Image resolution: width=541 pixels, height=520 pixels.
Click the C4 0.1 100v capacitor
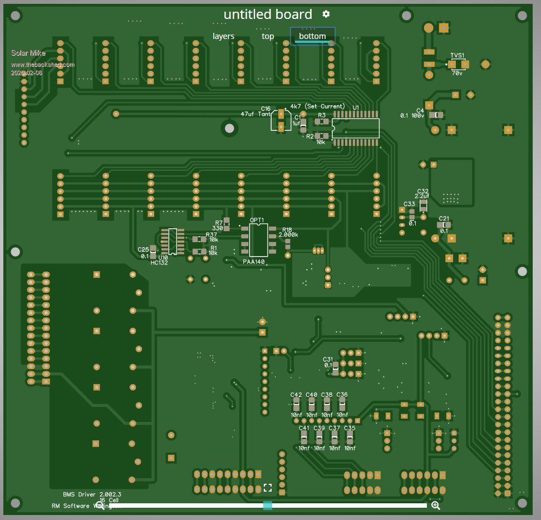tap(436, 115)
